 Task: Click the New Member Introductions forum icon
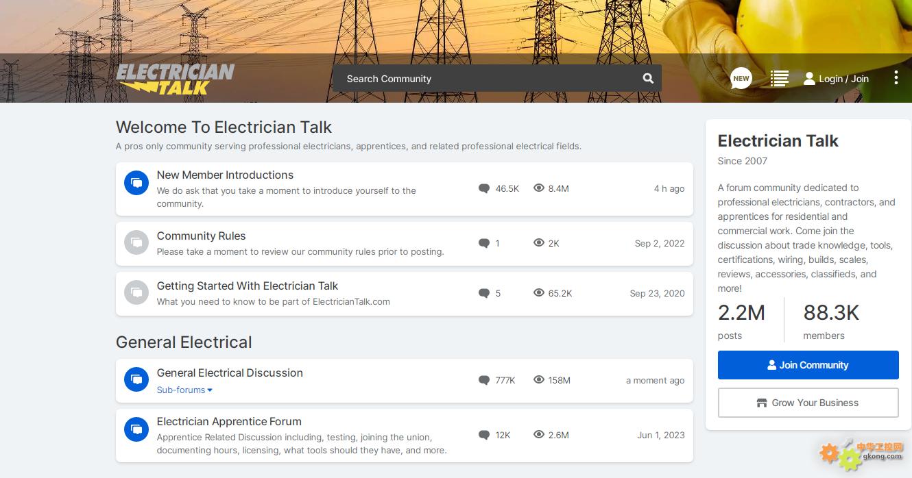tap(136, 183)
